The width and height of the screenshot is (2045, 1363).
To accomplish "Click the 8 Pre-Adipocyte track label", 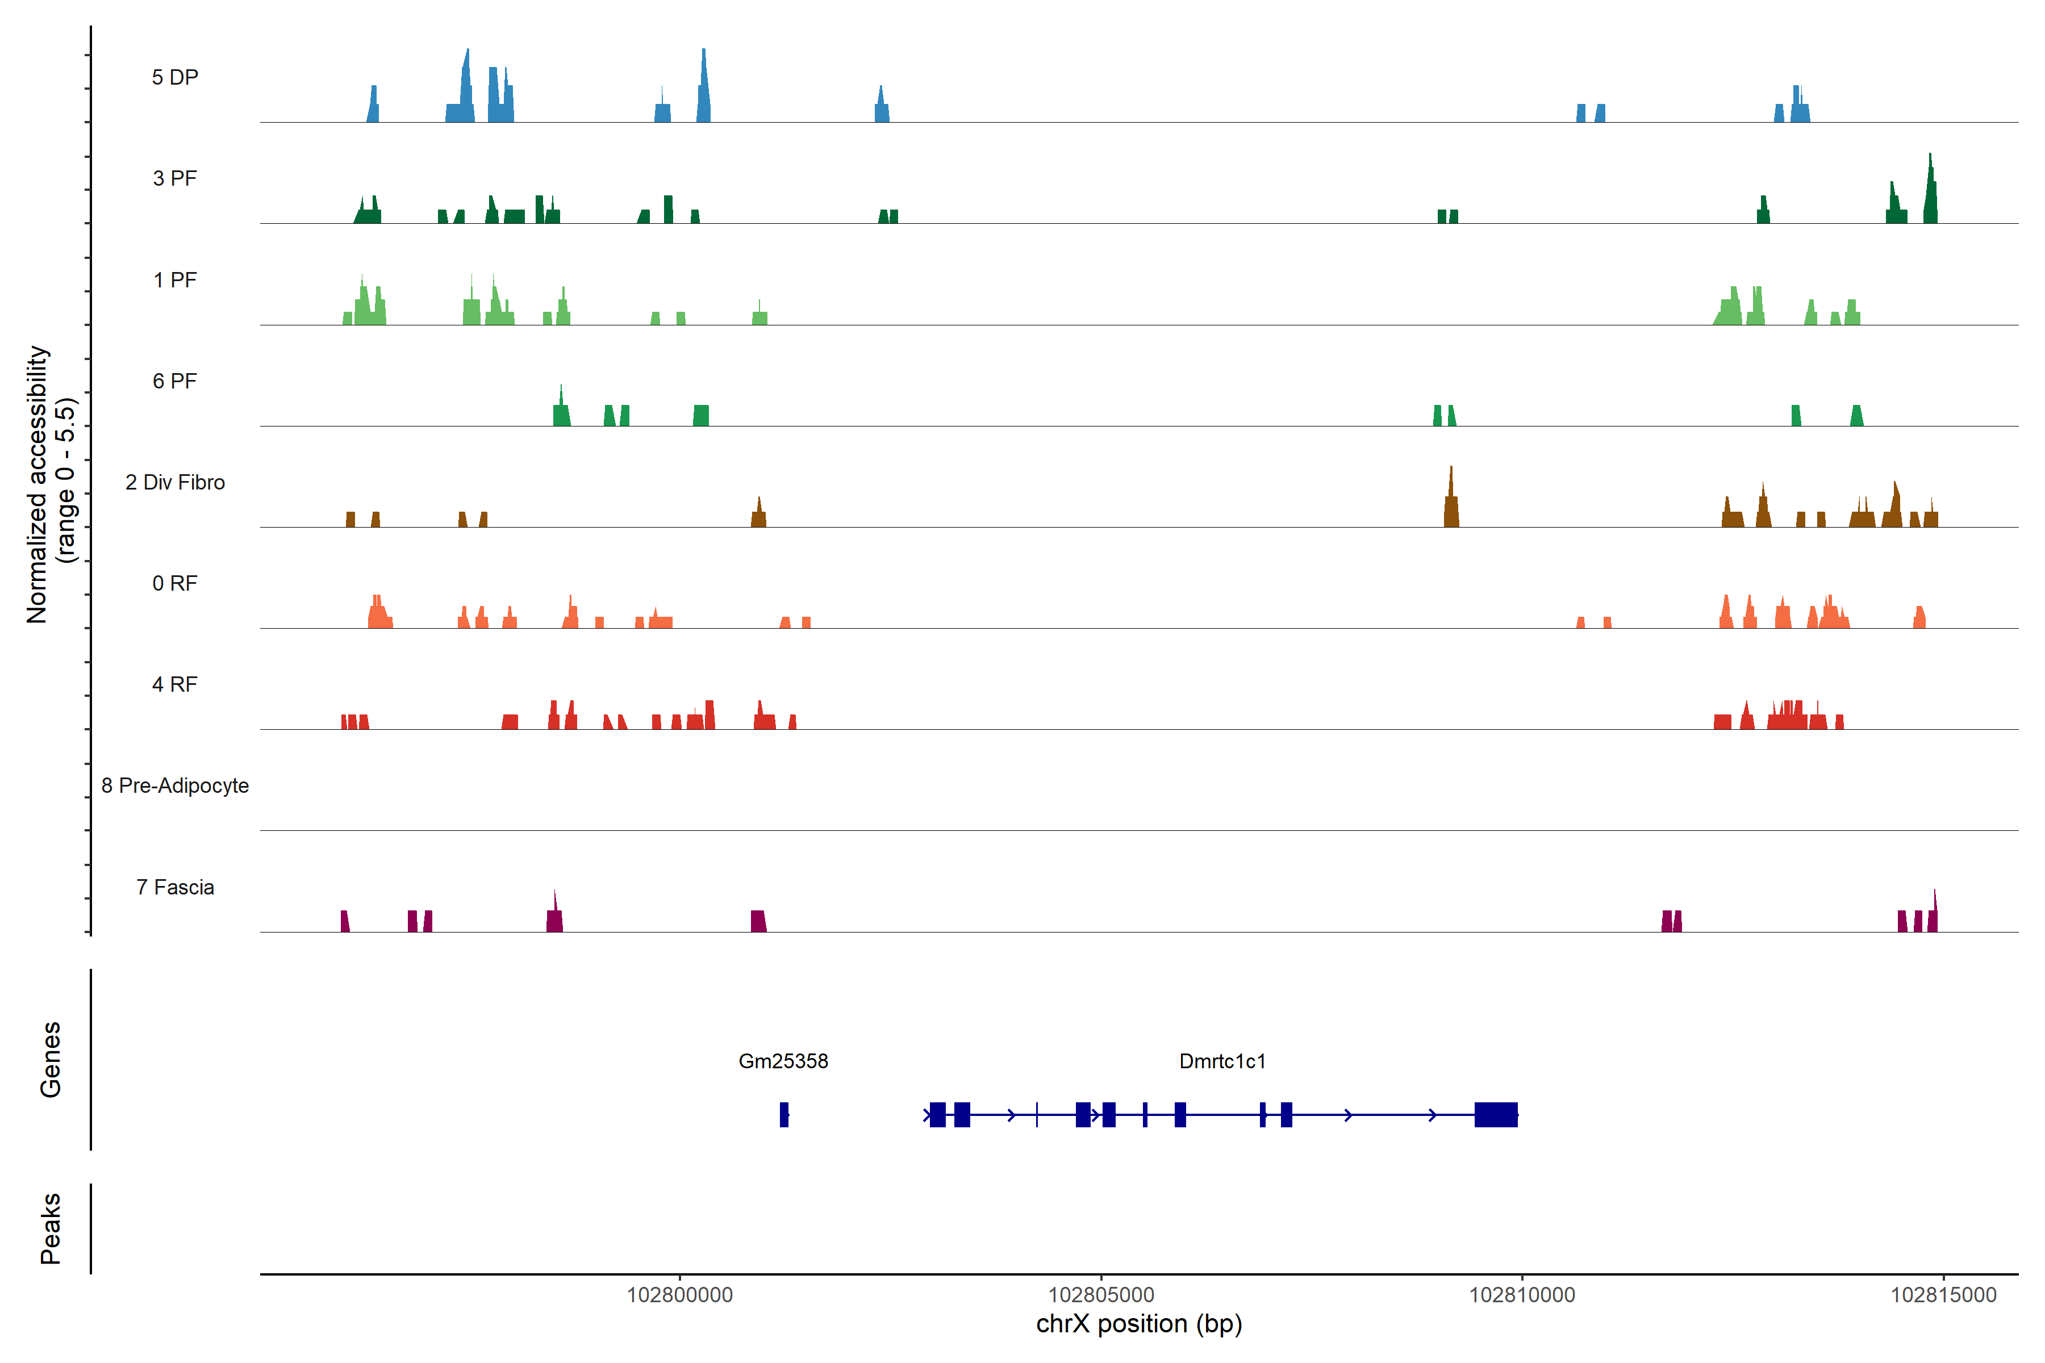I will [175, 786].
